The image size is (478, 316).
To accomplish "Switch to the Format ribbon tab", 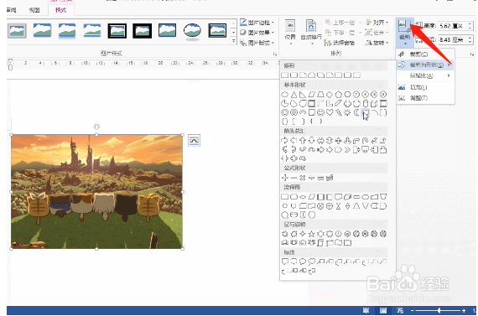I will click(60, 10).
